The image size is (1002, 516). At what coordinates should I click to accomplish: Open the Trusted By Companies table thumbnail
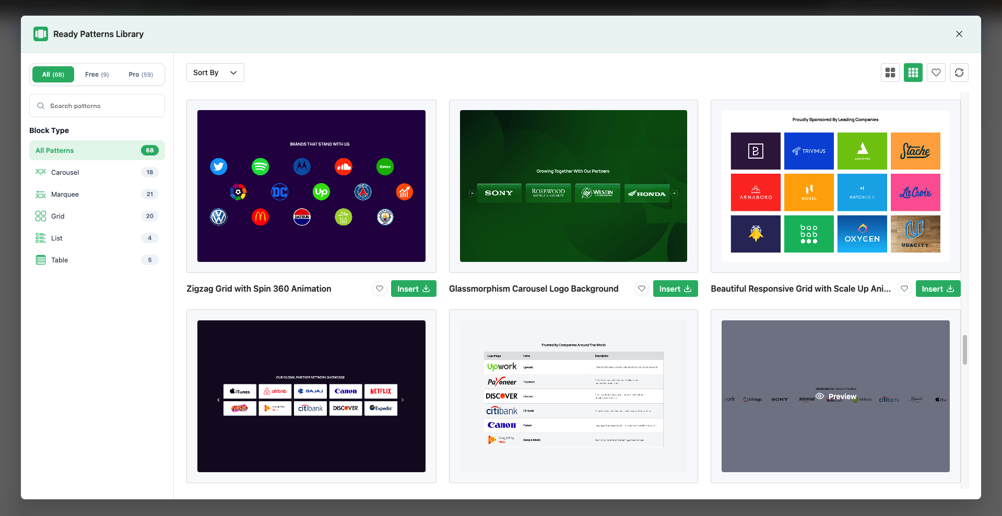(x=573, y=396)
